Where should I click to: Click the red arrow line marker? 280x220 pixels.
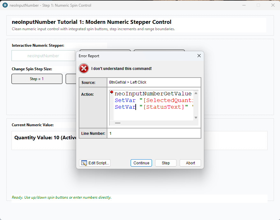coord(112,92)
